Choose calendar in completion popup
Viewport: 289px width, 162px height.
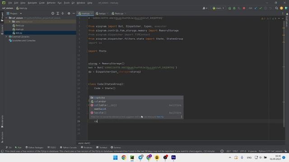pyautogui.click(x=136, y=101)
